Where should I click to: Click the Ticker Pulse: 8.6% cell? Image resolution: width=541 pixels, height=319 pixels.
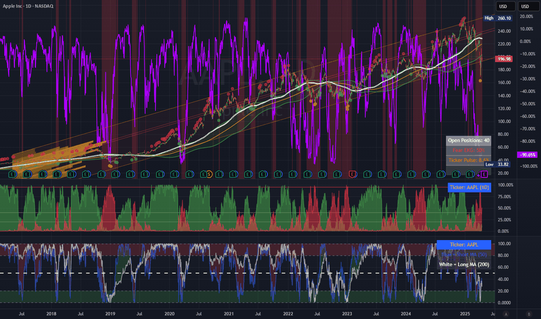(468, 160)
